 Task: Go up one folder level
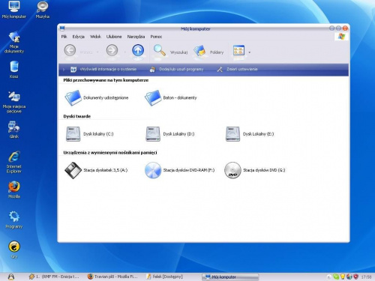point(138,50)
